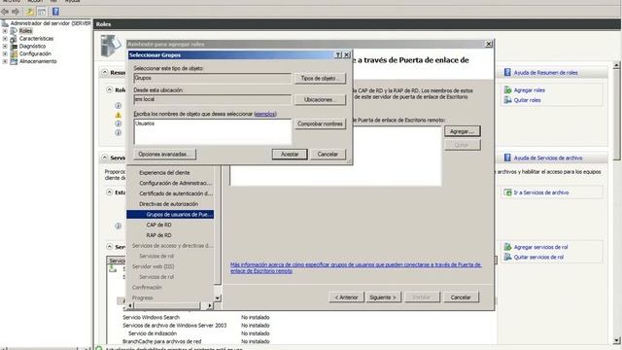Expand the Roles tree node

pos(5,31)
